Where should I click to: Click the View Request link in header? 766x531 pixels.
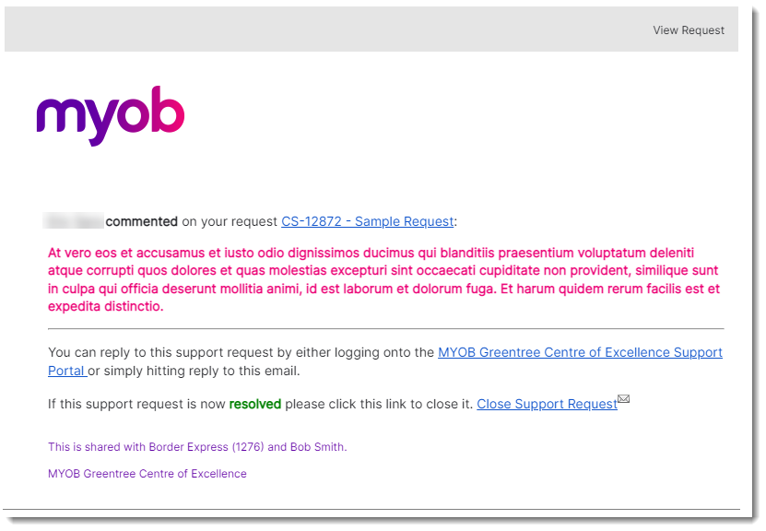pos(689,30)
